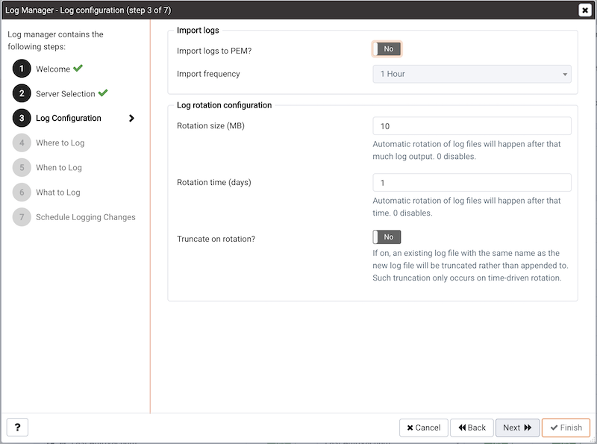Image resolution: width=597 pixels, height=444 pixels.
Task: Click step 4 circle icon
Action: tap(22, 143)
